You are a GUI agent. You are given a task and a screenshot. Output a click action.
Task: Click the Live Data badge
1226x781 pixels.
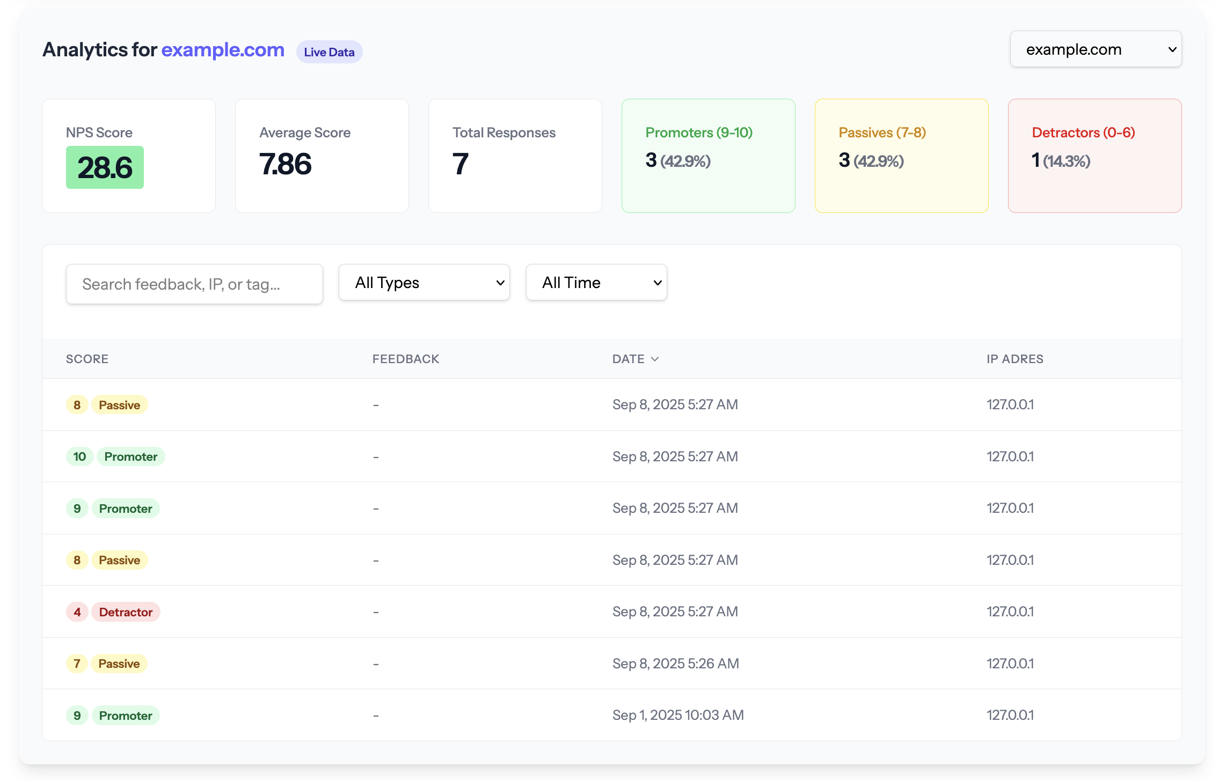329,52
